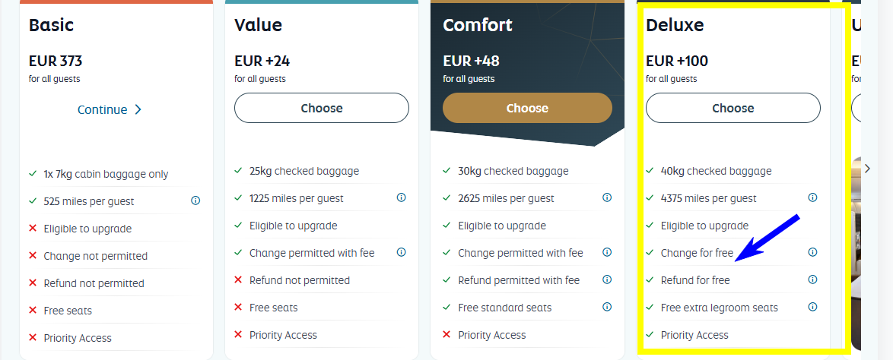Viewport: 893px width, 360px height.
Task: Advance fare carousel with right chevron arrow
Action: click(x=867, y=169)
